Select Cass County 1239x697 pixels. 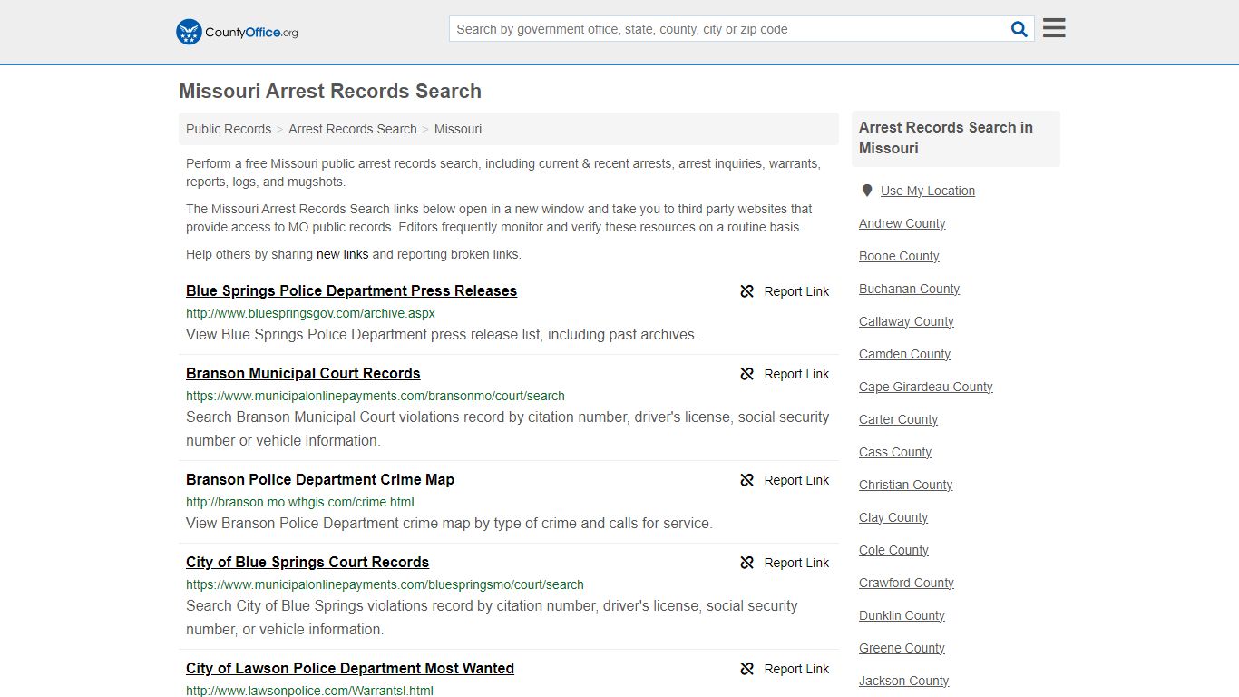click(x=895, y=452)
